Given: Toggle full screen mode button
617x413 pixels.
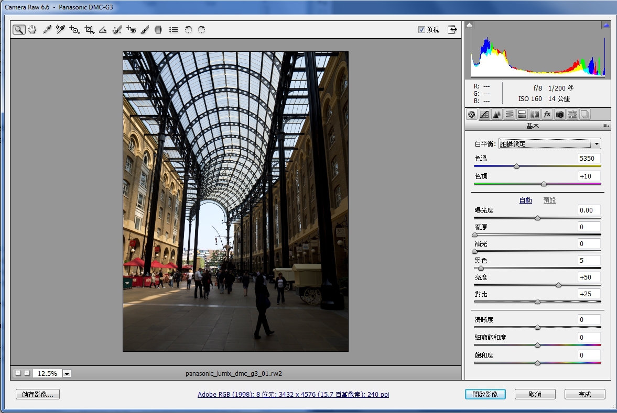Looking at the screenshot, I should coord(452,30).
